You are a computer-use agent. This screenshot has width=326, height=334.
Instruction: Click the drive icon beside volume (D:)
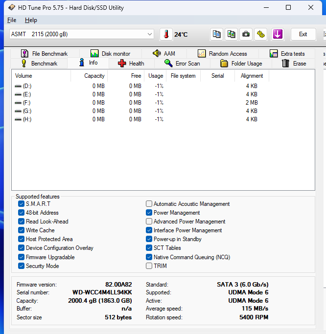point(18,86)
